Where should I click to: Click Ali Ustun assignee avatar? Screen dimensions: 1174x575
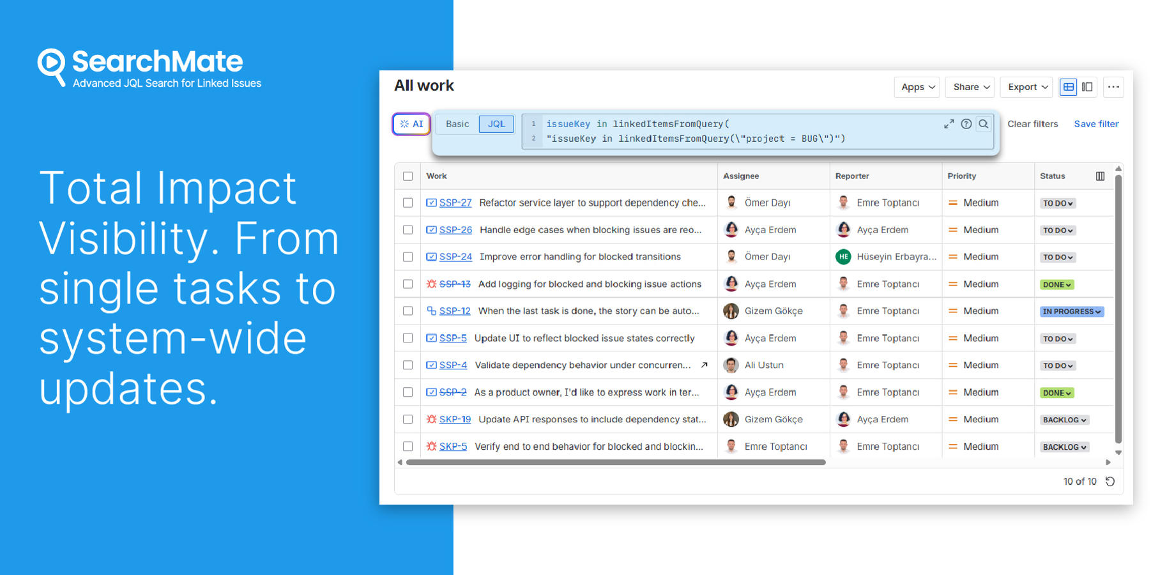click(x=731, y=365)
